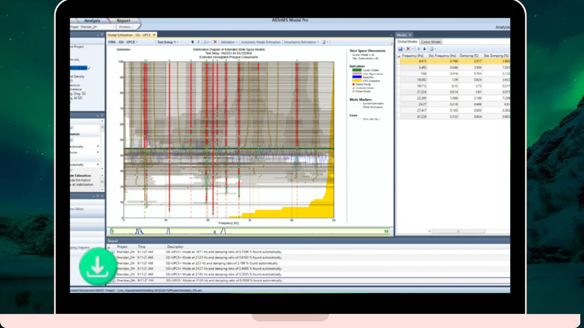Sort by Std. Frequency [Hz] column header
The image size is (584, 328).
coord(443,56)
